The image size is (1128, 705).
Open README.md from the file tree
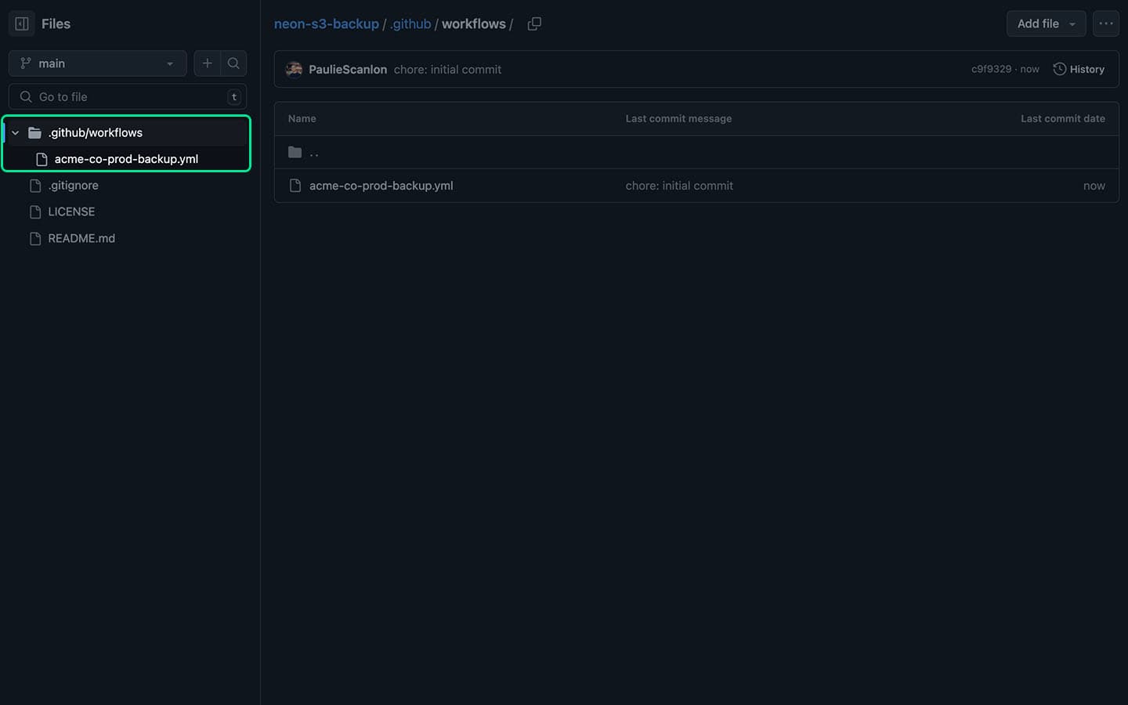pos(81,238)
